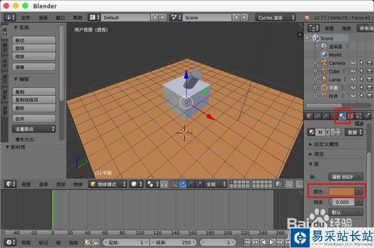Add a new screen layout beside Default

point(155,17)
